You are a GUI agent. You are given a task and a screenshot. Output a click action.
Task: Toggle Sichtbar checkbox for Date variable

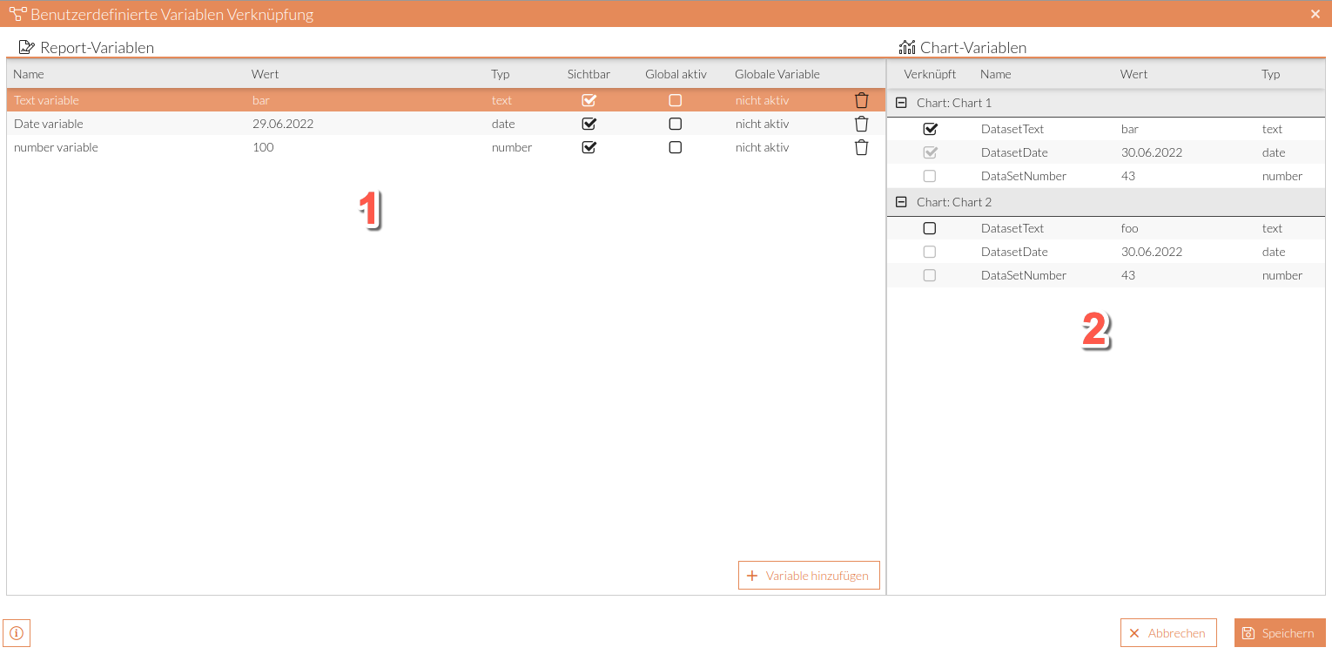pyautogui.click(x=589, y=124)
